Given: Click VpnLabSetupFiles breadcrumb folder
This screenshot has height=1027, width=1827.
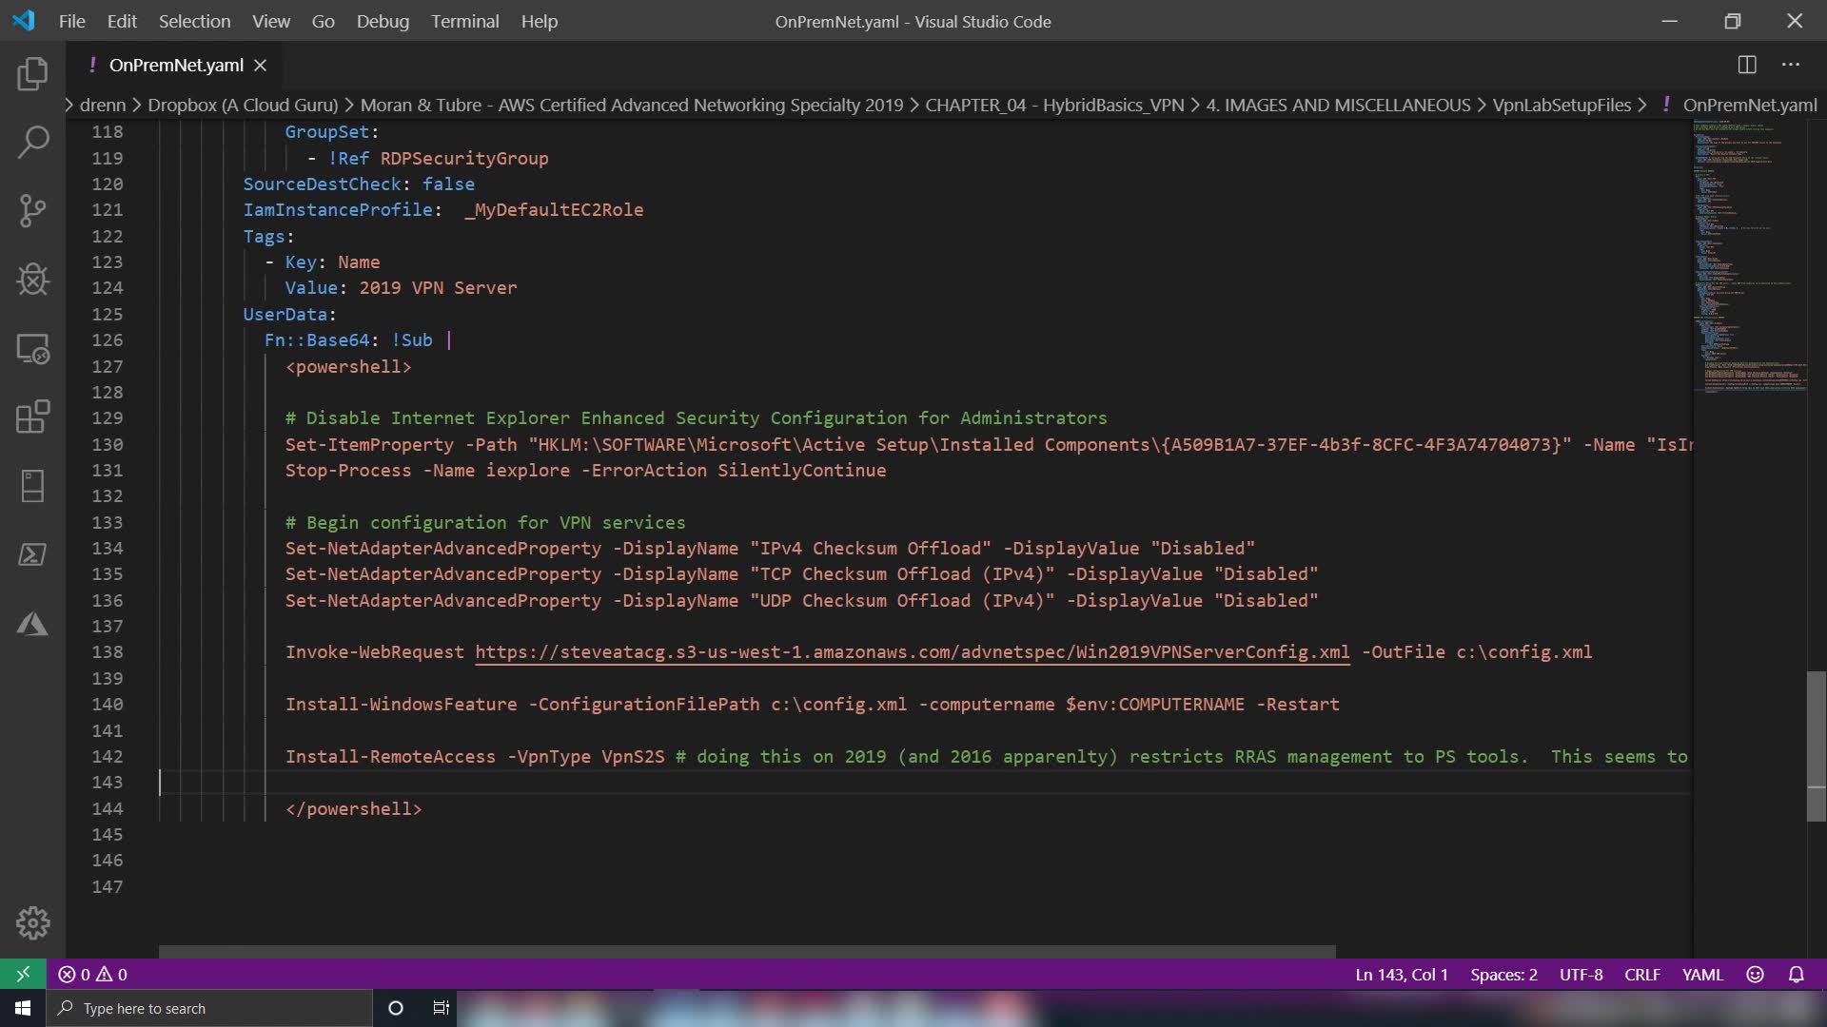Looking at the screenshot, I should click(1561, 106).
